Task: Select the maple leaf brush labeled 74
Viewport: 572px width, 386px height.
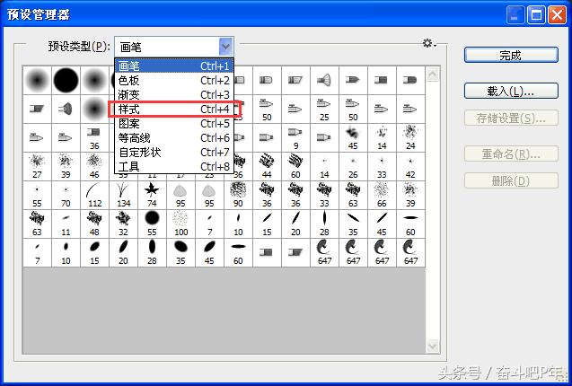Action: coord(152,193)
